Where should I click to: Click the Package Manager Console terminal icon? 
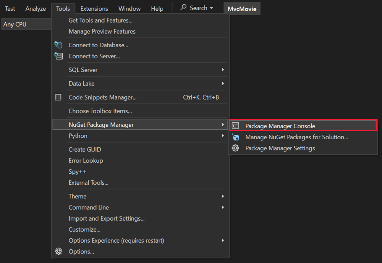coord(236,126)
